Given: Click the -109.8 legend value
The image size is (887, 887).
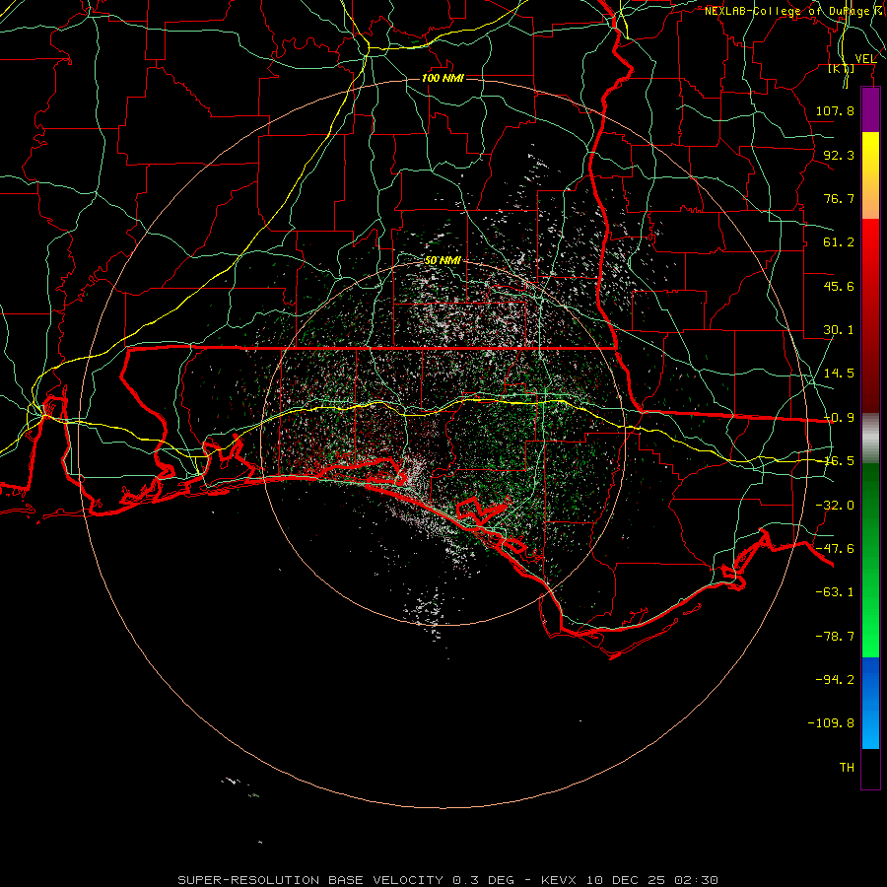Looking at the screenshot, I should tap(831, 723).
